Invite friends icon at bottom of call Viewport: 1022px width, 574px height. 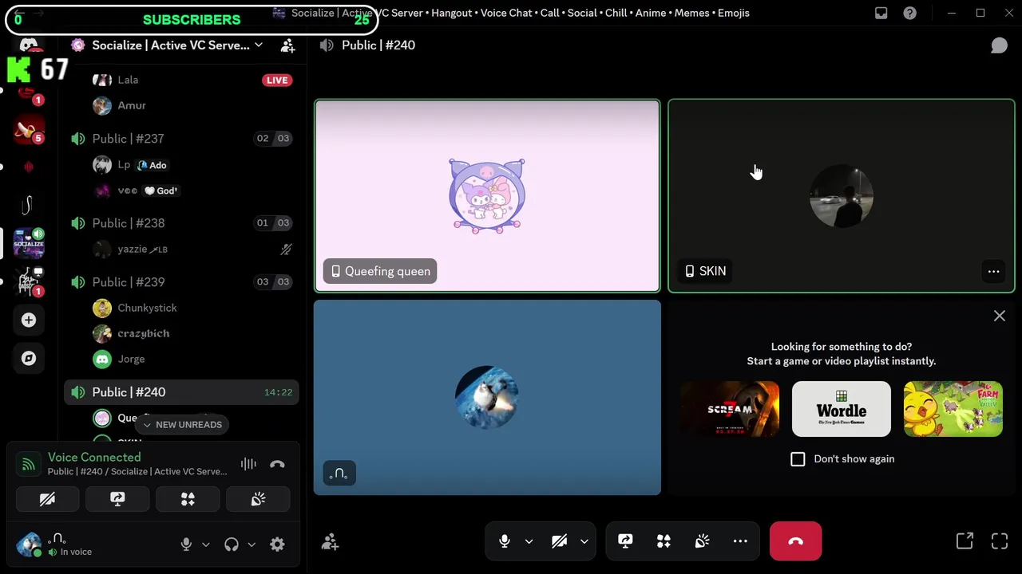(x=330, y=542)
